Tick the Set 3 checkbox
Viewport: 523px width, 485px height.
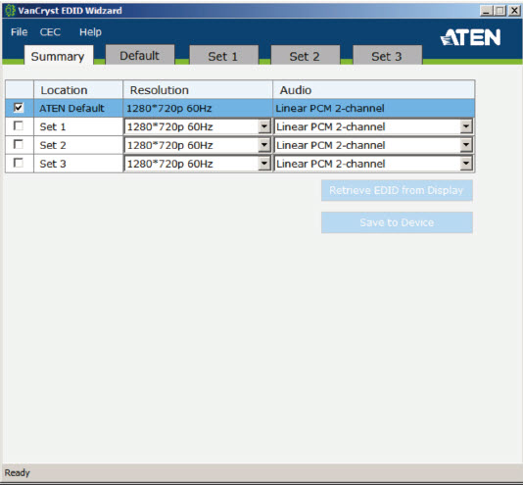[19, 163]
